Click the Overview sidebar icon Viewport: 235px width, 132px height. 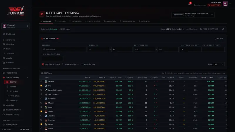(x=4, y=44)
